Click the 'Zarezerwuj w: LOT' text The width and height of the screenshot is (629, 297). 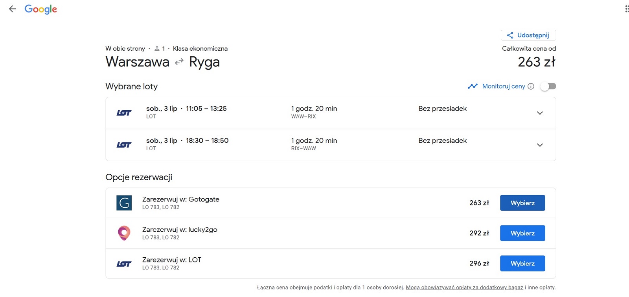pos(172,260)
